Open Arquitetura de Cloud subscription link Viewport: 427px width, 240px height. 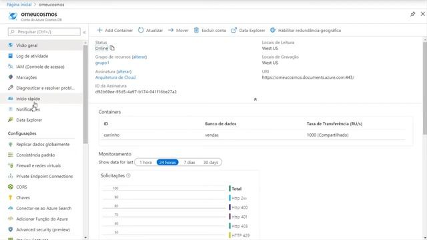tap(115, 77)
